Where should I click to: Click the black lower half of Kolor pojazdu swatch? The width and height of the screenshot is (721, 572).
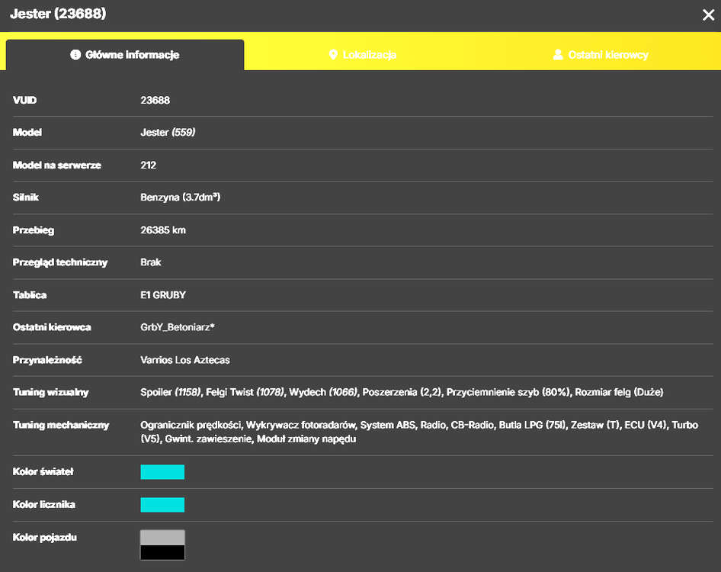pyautogui.click(x=162, y=552)
